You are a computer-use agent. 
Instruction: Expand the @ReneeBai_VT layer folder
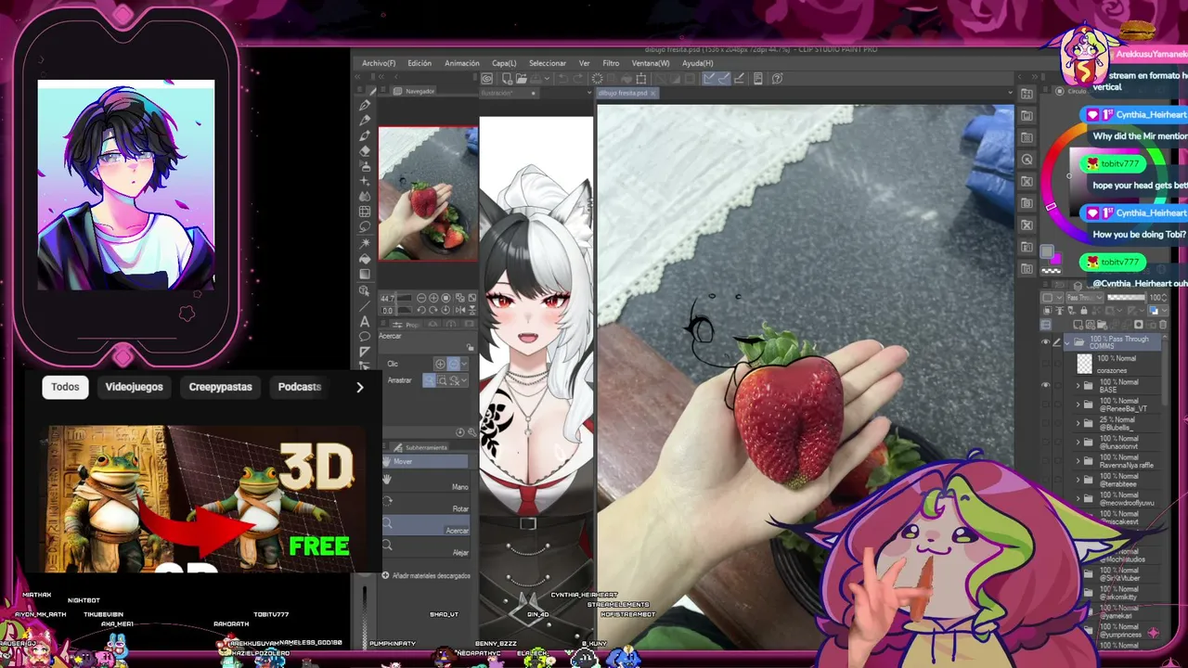coord(1078,405)
